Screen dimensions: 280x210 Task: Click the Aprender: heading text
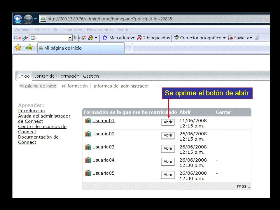click(x=31, y=105)
